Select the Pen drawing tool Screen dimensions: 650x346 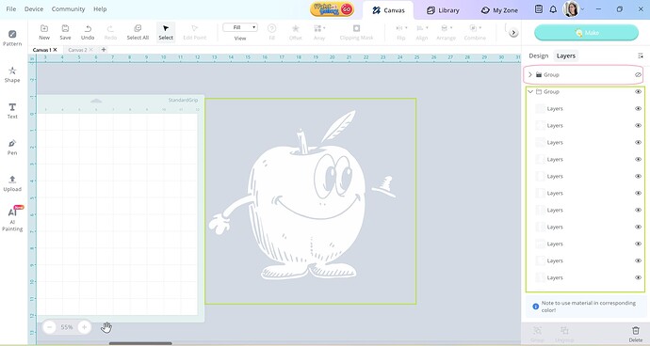(12, 147)
